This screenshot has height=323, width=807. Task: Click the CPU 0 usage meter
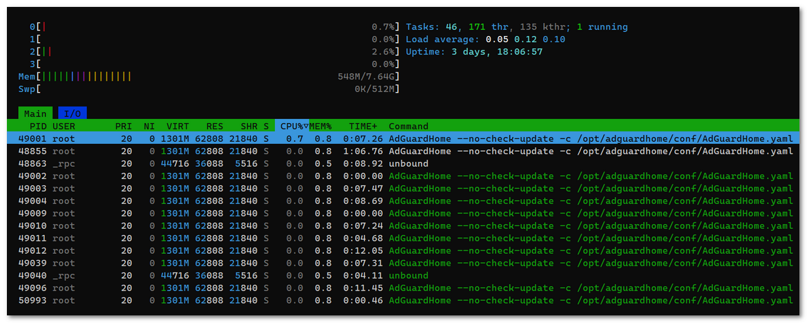(215, 27)
